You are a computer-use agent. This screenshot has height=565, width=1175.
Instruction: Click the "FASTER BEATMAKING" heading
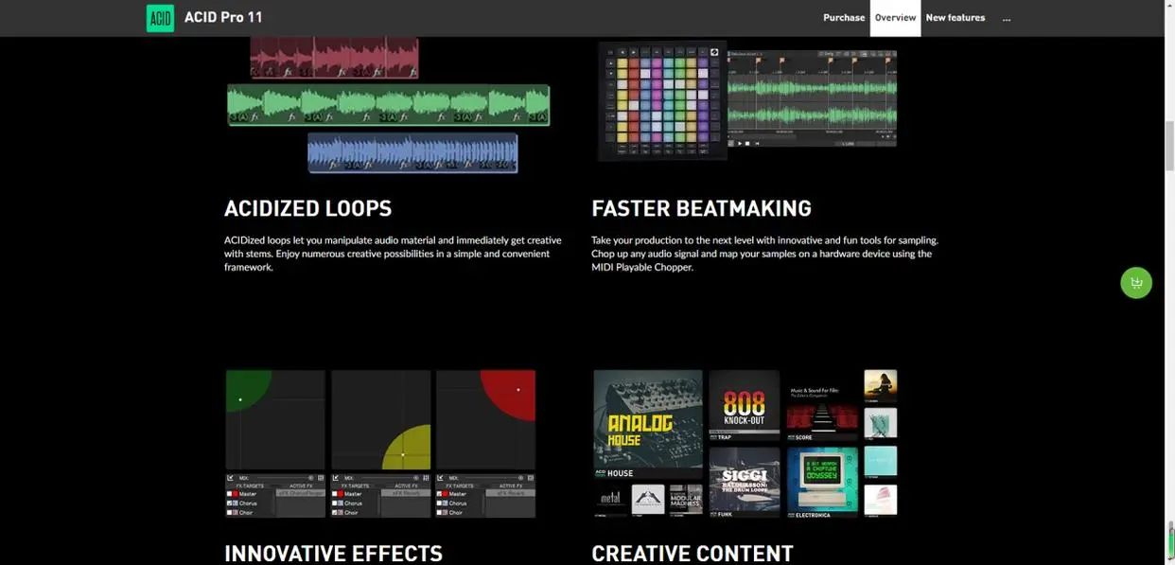click(x=701, y=208)
